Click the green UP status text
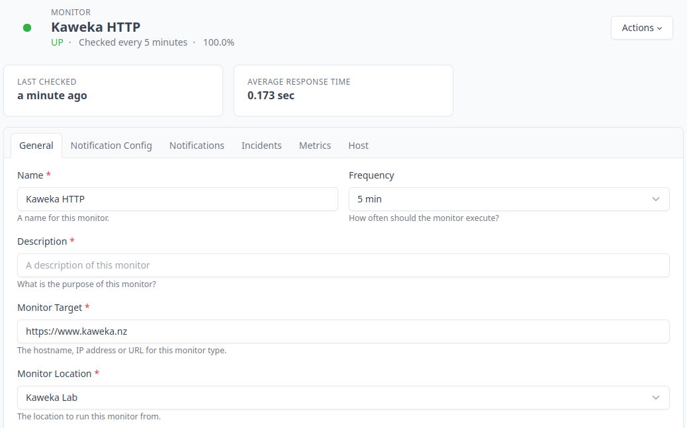 pos(58,42)
